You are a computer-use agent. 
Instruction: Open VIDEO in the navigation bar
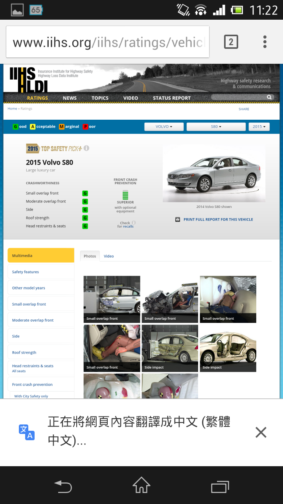pos(130,98)
